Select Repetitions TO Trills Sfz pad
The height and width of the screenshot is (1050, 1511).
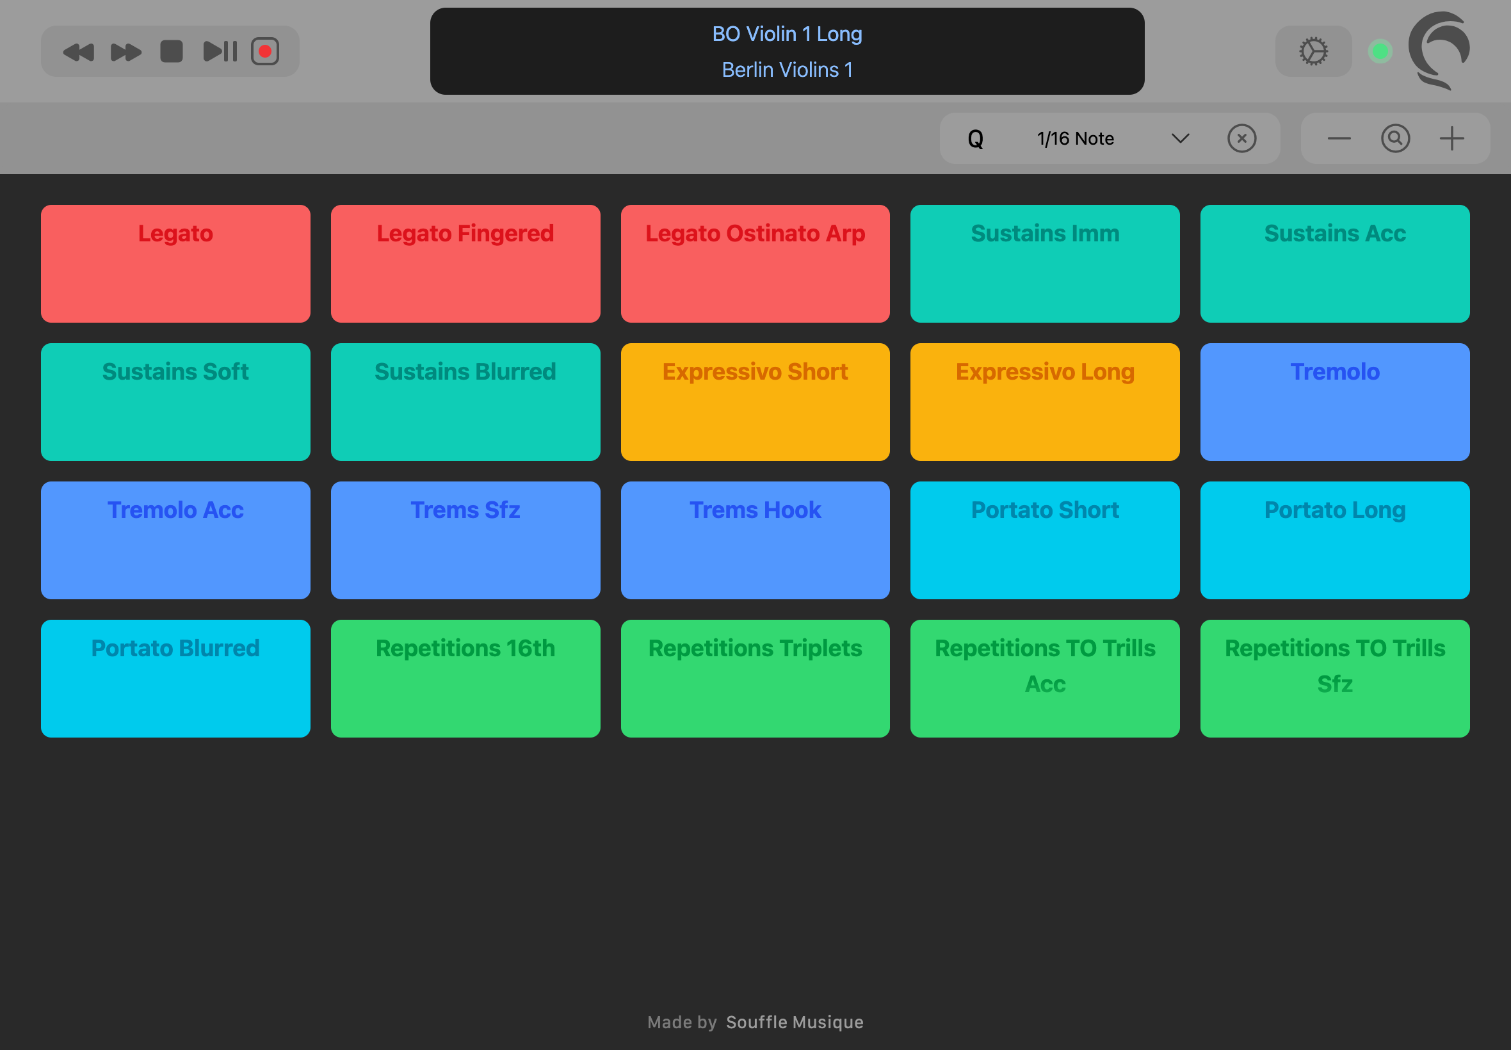tap(1335, 678)
